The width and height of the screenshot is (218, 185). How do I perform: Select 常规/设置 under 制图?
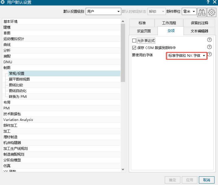pyautogui.click(x=64, y=73)
